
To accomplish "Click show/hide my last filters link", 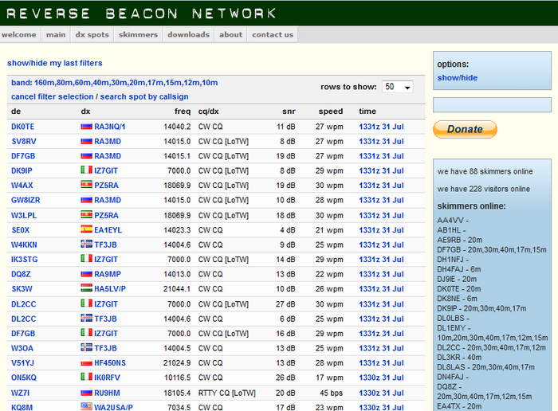I will tap(55, 63).
